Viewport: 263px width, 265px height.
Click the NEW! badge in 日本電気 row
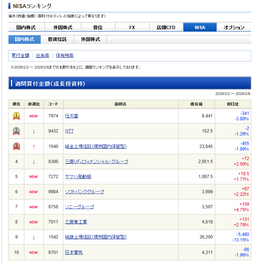(x=34, y=252)
